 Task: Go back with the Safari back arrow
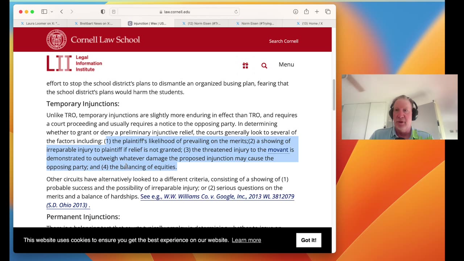pyautogui.click(x=62, y=12)
